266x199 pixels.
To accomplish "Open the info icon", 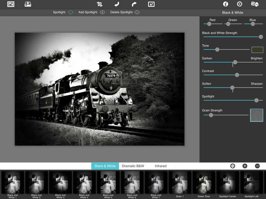I will tap(225, 4).
